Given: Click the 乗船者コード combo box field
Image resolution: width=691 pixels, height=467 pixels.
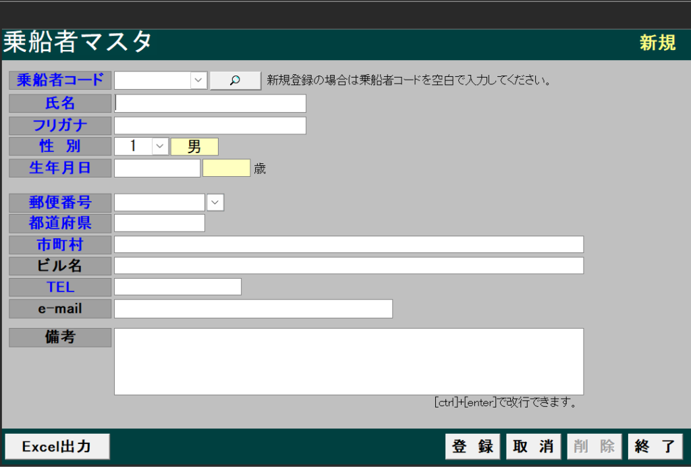Looking at the screenshot, I should pyautogui.click(x=153, y=80).
